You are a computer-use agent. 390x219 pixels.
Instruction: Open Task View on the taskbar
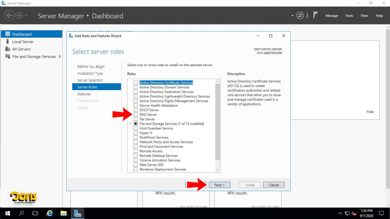35,213
